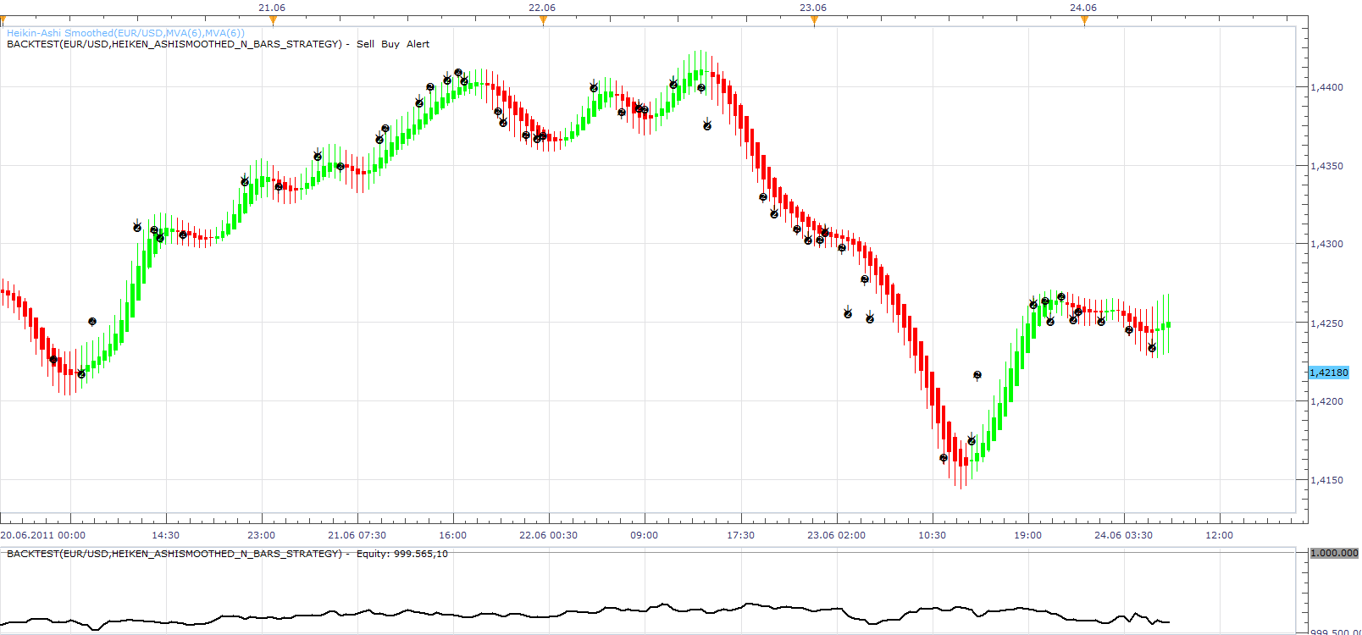The width and height of the screenshot is (1362, 635).
Task: Select the Heikin-Ashi Smoothed indicator label
Action: coord(125,33)
